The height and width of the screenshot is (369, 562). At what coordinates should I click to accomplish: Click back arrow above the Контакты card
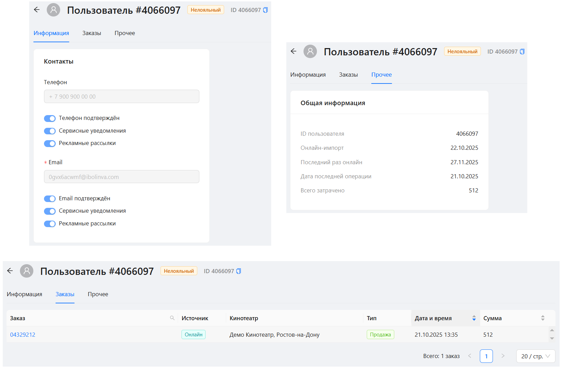coord(37,10)
